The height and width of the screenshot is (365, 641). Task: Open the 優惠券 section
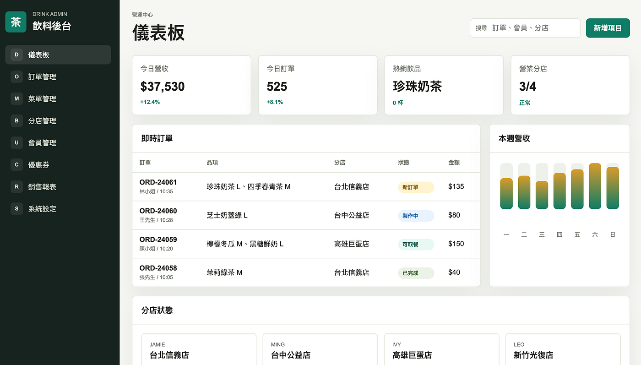click(x=58, y=165)
